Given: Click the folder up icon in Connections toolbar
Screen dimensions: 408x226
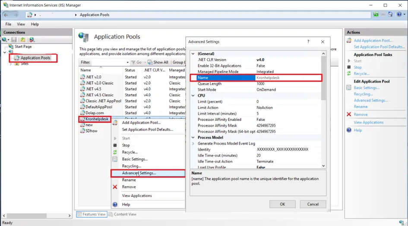Looking at the screenshot, I should coord(23,40).
